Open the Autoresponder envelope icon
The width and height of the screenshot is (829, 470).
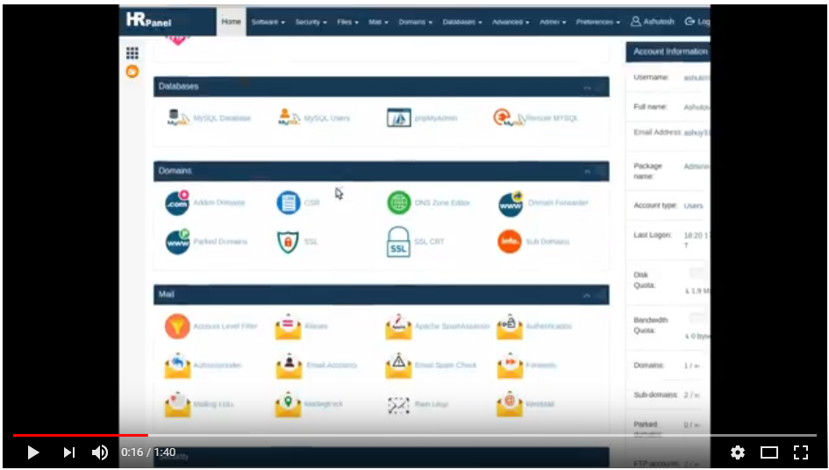click(177, 366)
